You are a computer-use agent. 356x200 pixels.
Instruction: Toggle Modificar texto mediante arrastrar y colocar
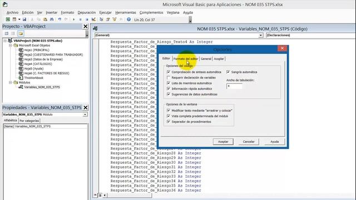pyautogui.click(x=168, y=111)
